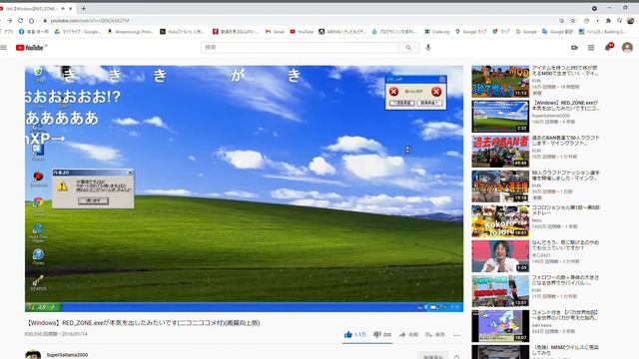
Task: Open the 11:13 MOD Minecraft thumbnail
Action: click(x=500, y=82)
